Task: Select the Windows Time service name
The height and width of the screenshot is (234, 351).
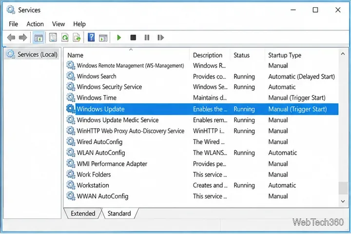Action: tap(97, 97)
